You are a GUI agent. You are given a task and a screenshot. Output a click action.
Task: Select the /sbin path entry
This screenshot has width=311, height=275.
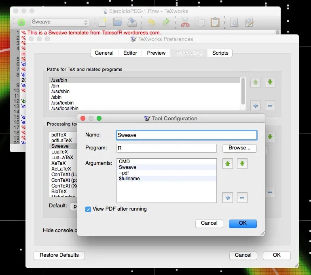point(145,97)
